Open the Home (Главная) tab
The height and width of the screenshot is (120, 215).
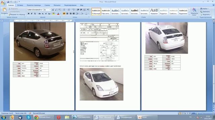coord(11,5)
